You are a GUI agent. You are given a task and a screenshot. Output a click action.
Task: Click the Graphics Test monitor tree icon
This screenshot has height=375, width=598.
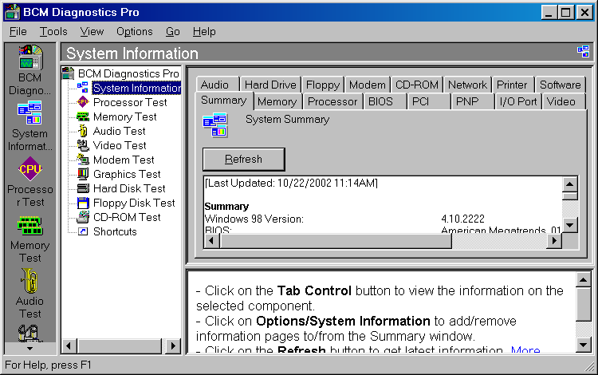(83, 174)
